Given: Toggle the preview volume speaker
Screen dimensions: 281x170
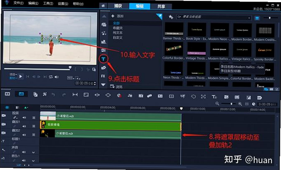Looking at the screenshot, I should [57, 77].
